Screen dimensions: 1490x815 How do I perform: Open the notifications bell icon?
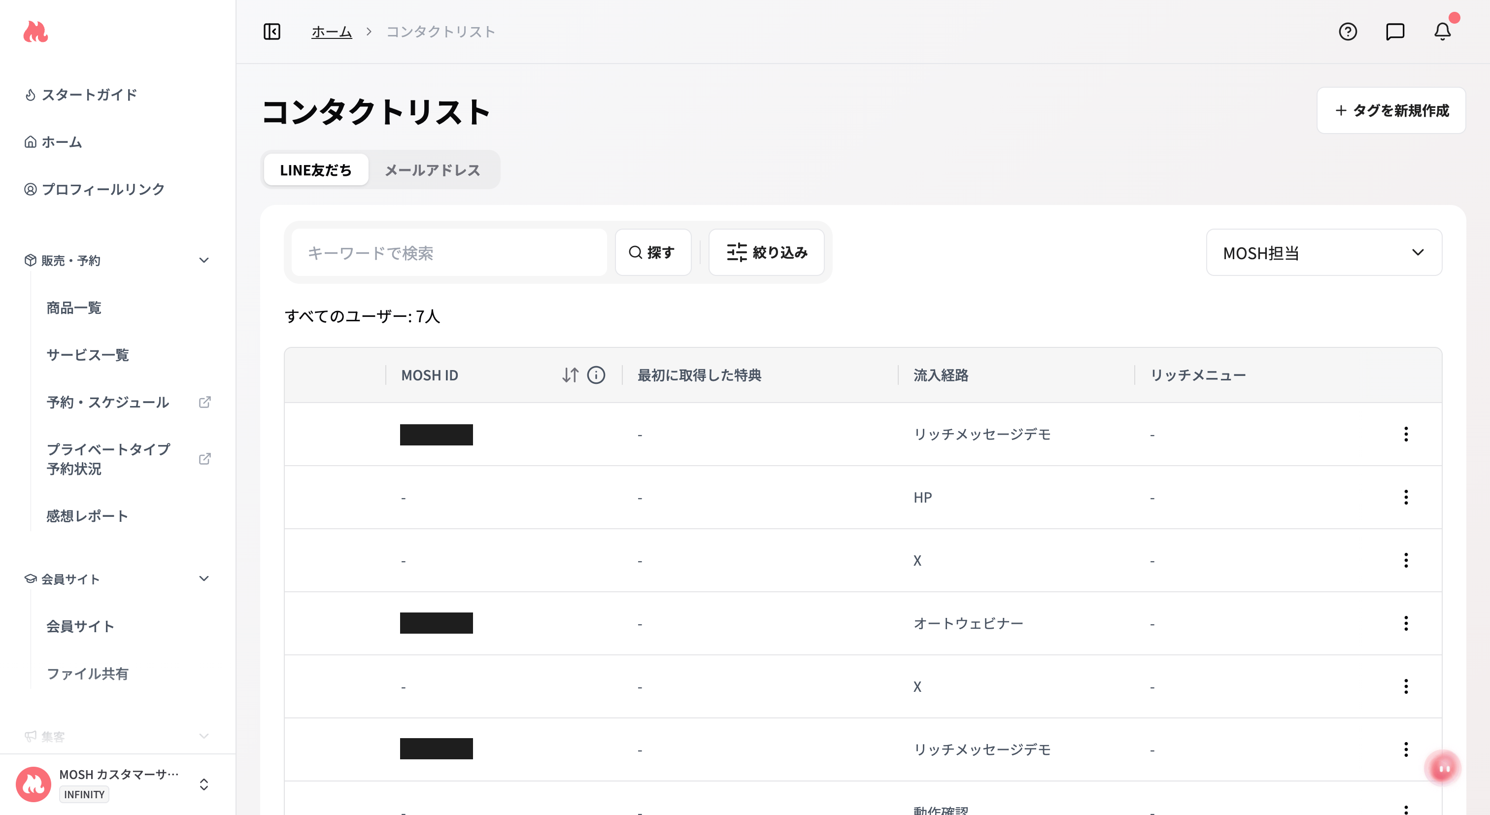coord(1443,32)
